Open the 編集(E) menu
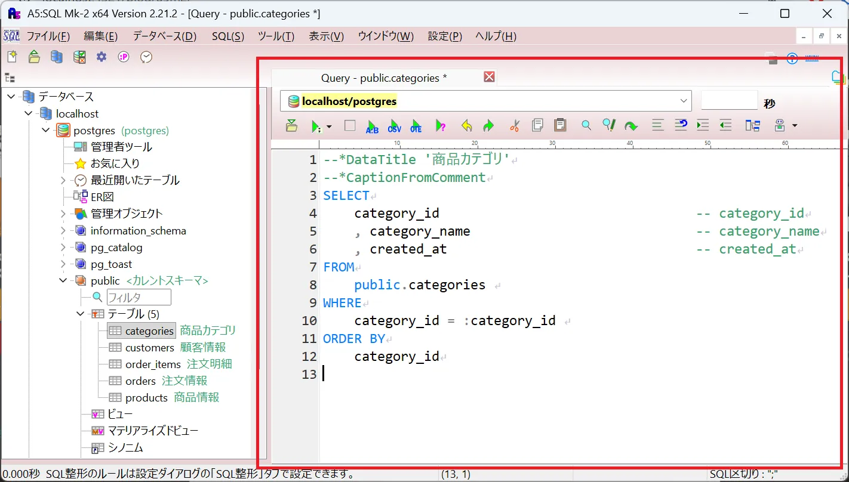The image size is (849, 482). 100,36
